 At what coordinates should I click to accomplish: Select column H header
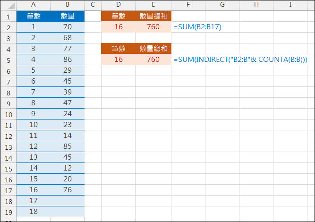[256, 5]
